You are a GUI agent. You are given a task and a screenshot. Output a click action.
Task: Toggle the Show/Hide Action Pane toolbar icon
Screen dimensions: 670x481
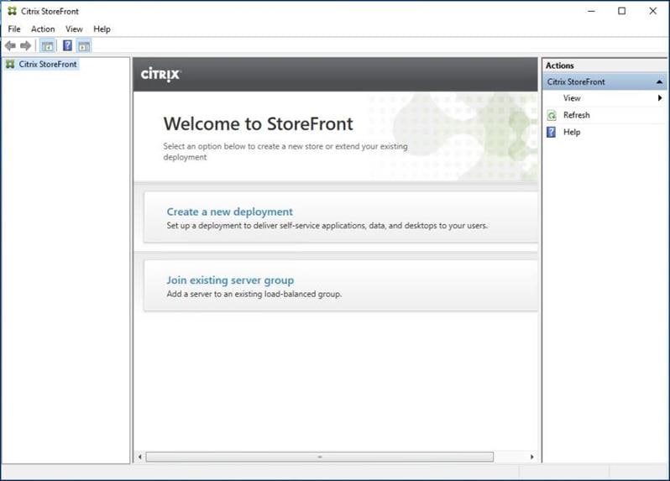(84, 45)
